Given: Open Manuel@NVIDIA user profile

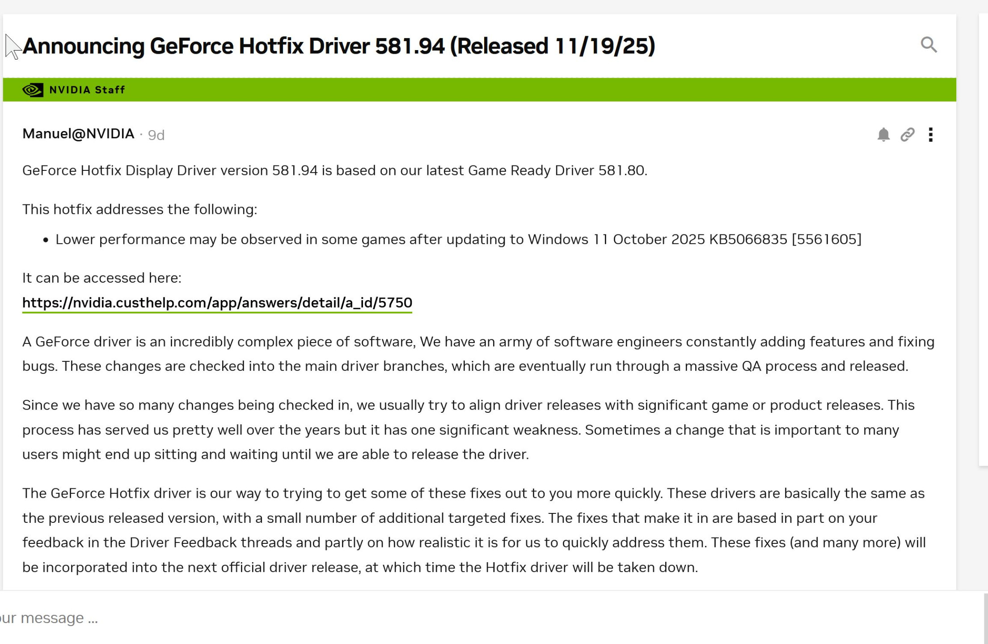Looking at the screenshot, I should coord(78,134).
